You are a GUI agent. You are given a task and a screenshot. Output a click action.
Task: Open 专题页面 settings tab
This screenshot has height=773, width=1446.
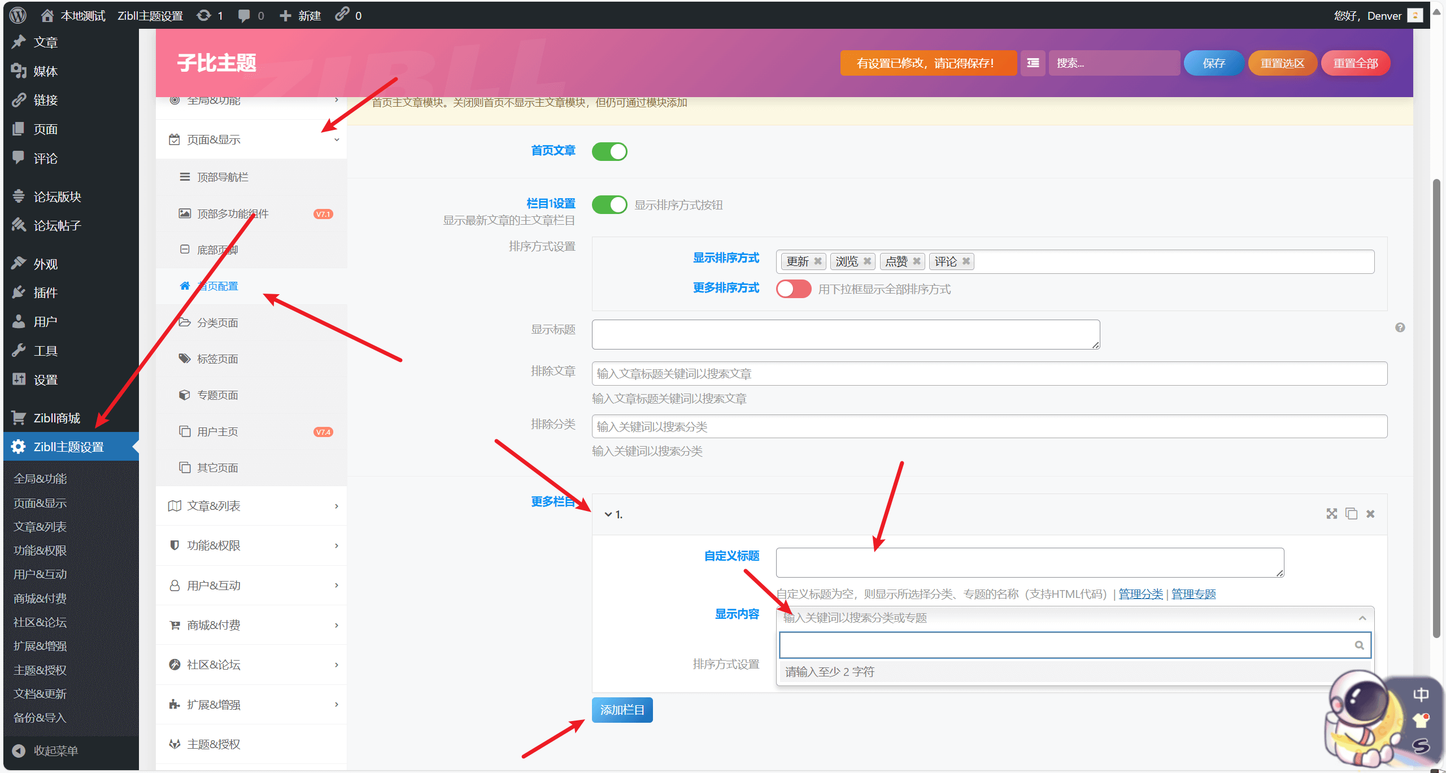251,395
